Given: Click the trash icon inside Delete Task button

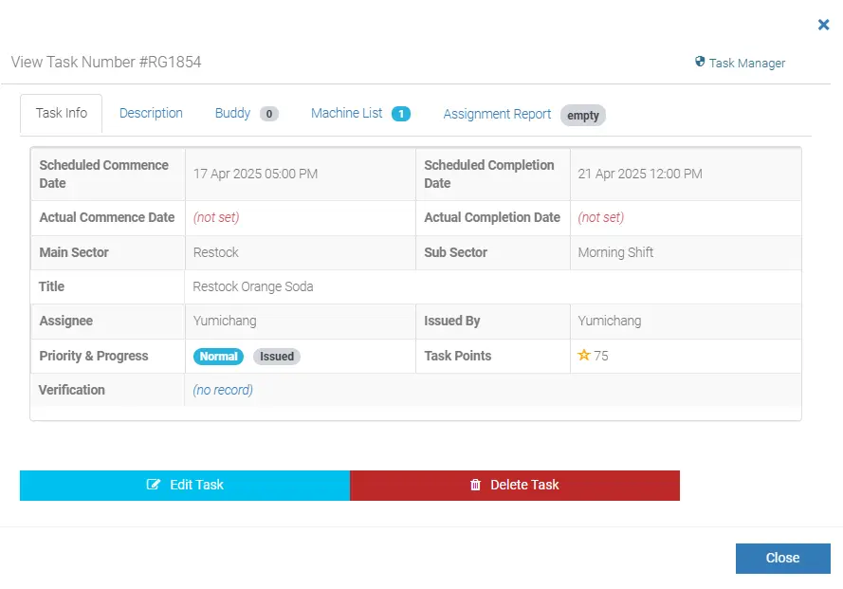Looking at the screenshot, I should [475, 485].
